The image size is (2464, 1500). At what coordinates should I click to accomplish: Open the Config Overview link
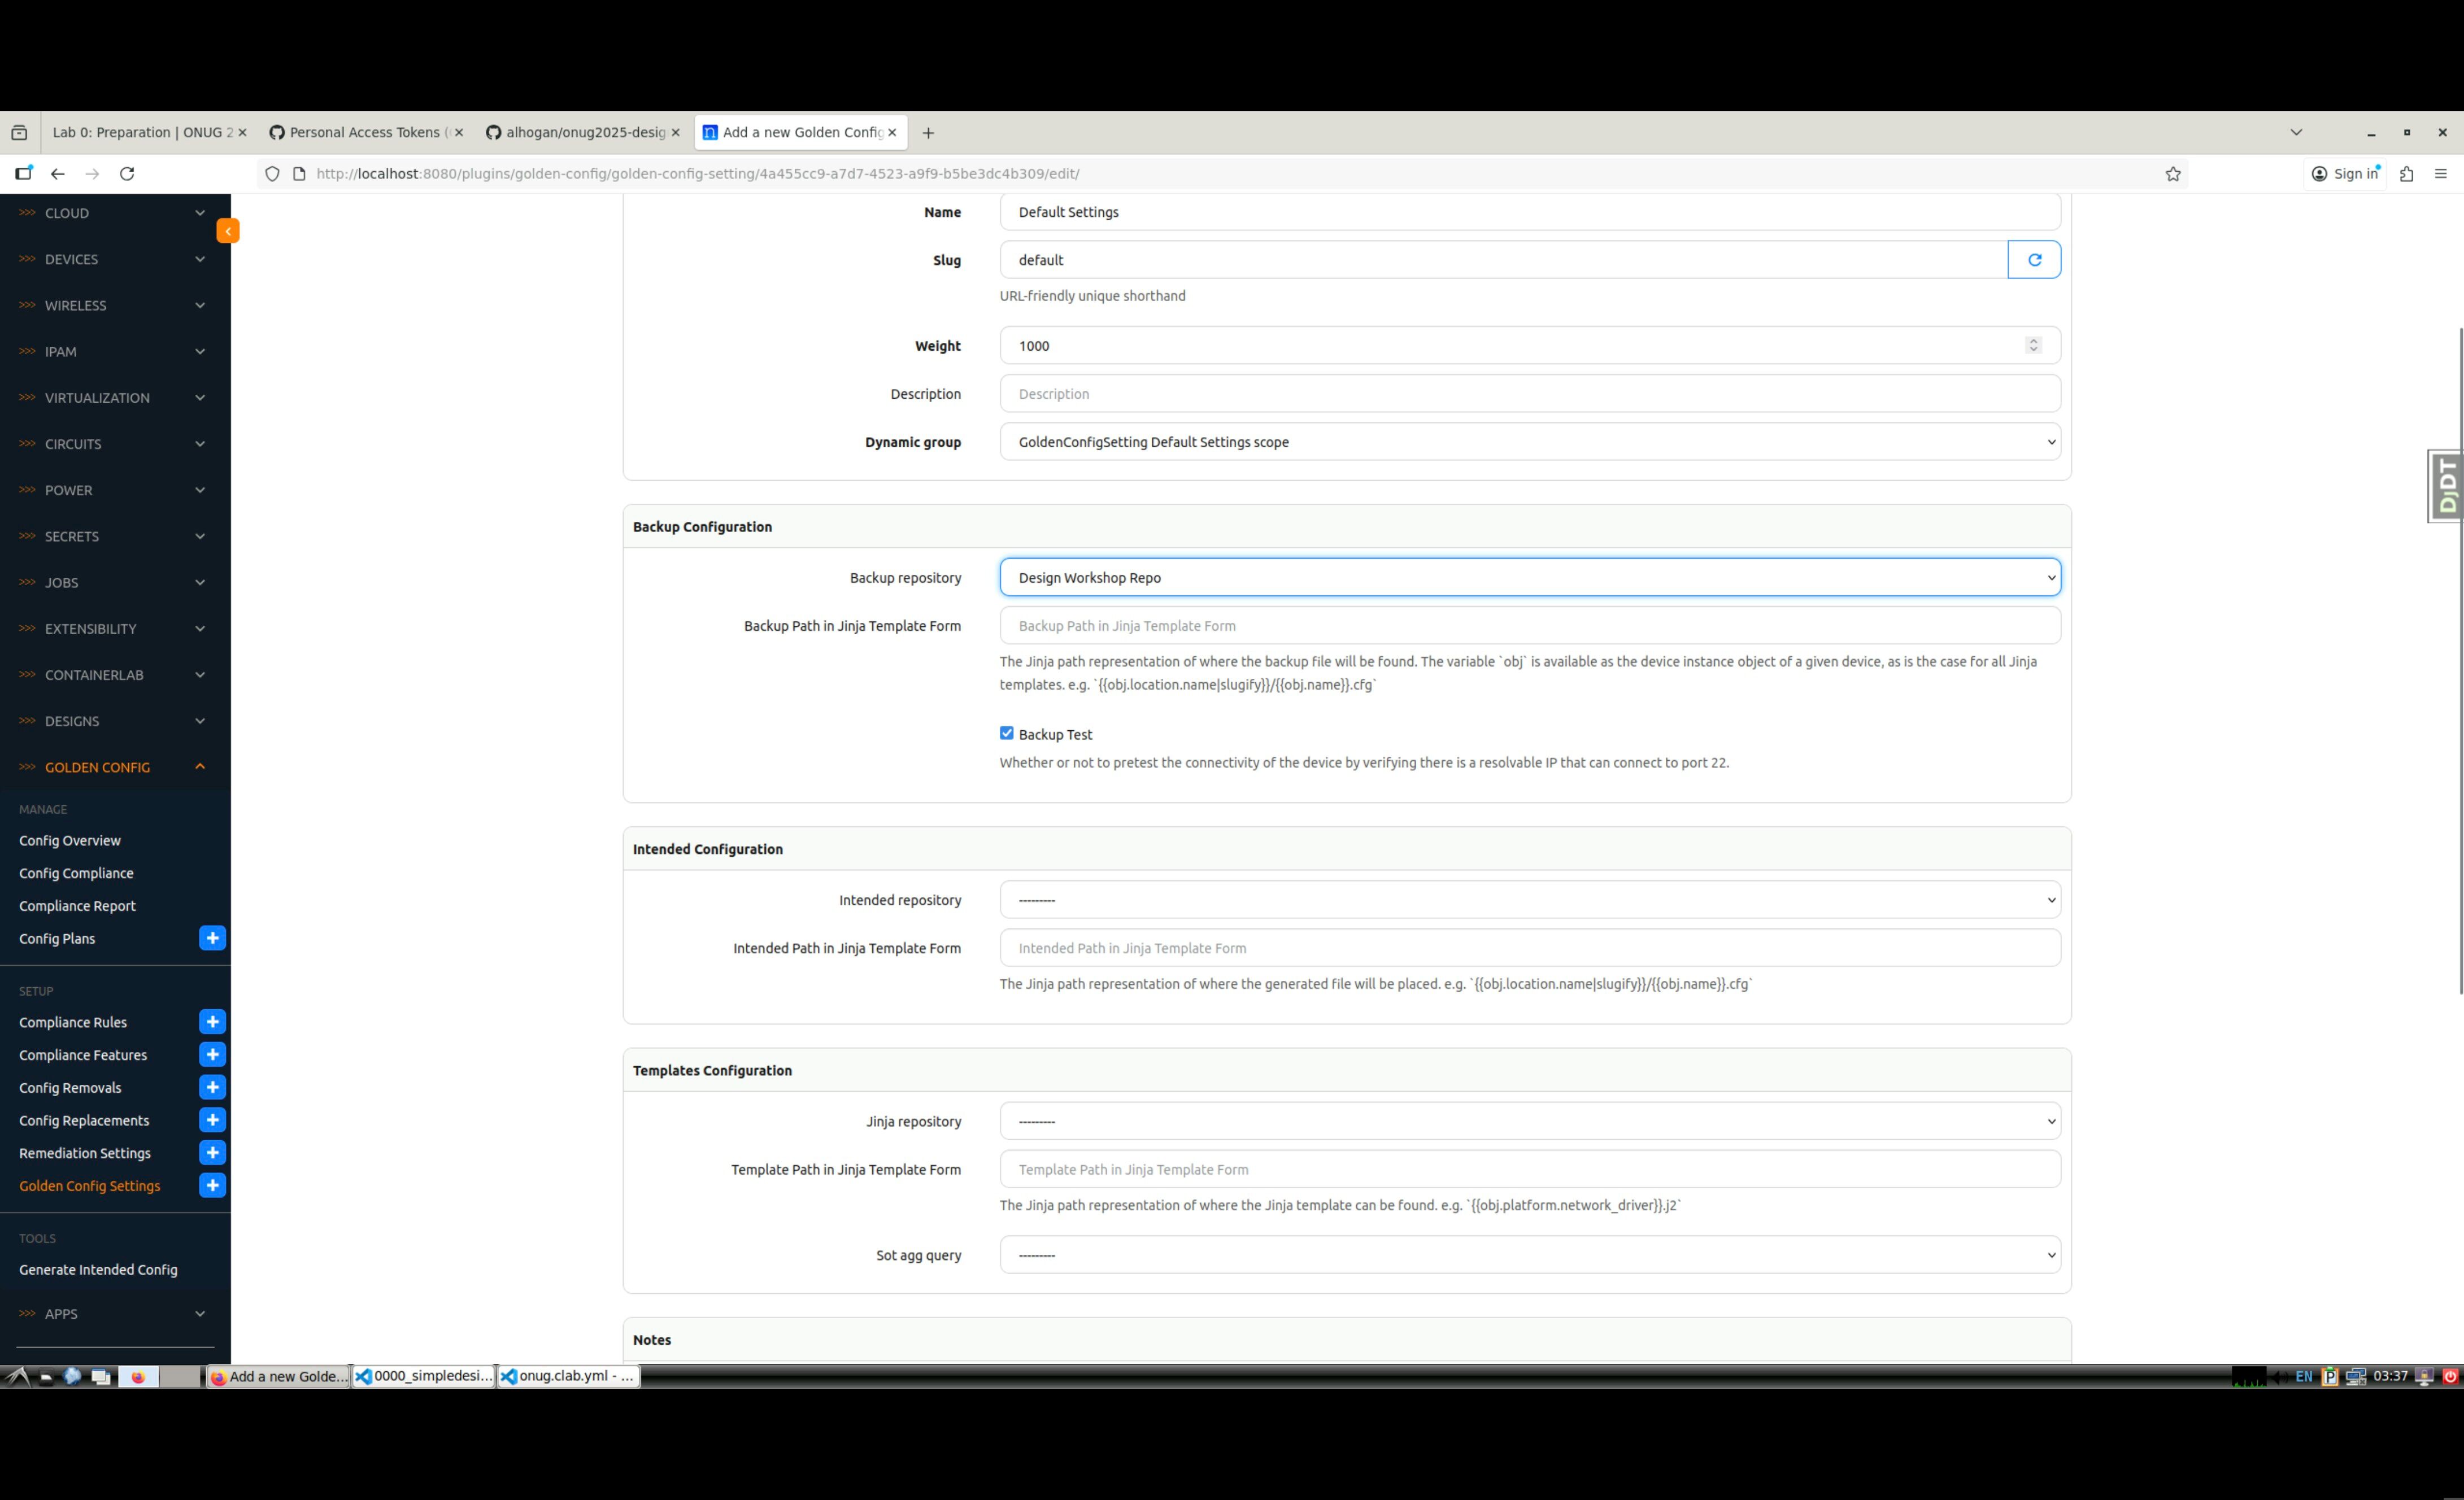click(x=70, y=840)
